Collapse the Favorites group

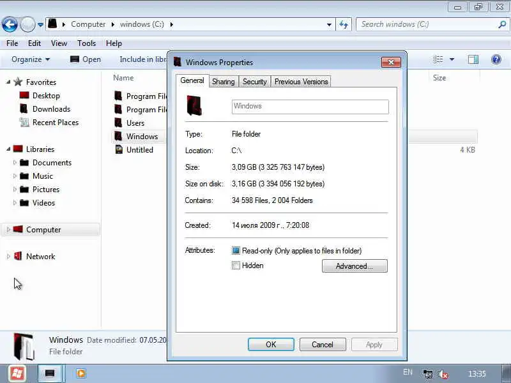pos(8,82)
